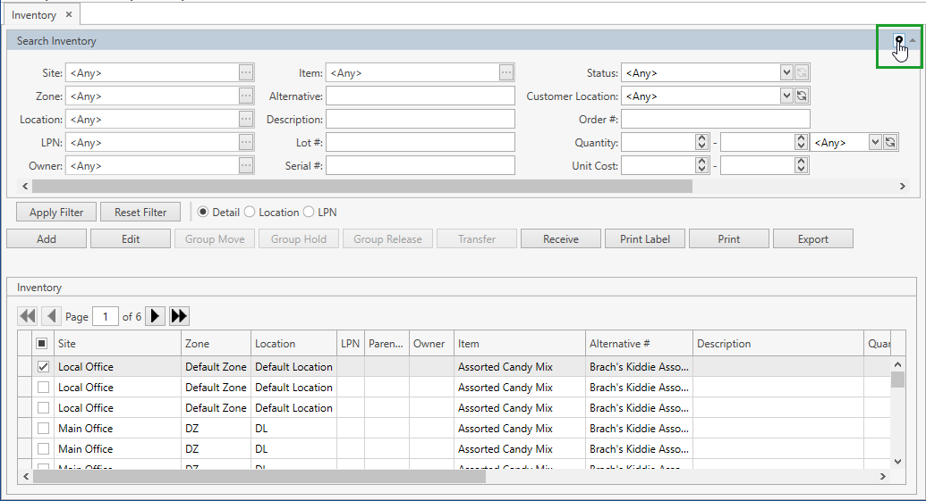This screenshot has width=926, height=501.
Task: Open the Quantity unit <Any> dropdown
Action: (874, 143)
